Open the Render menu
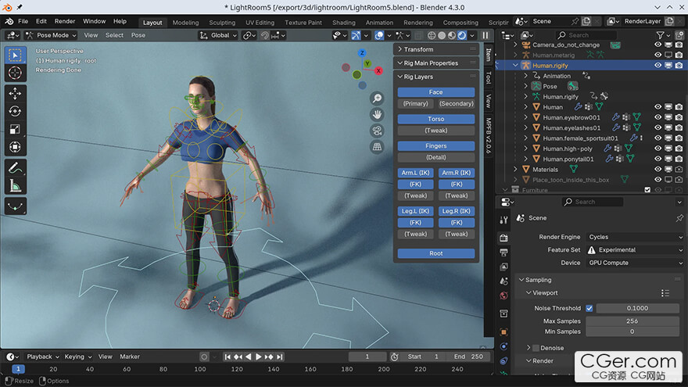 click(64, 21)
